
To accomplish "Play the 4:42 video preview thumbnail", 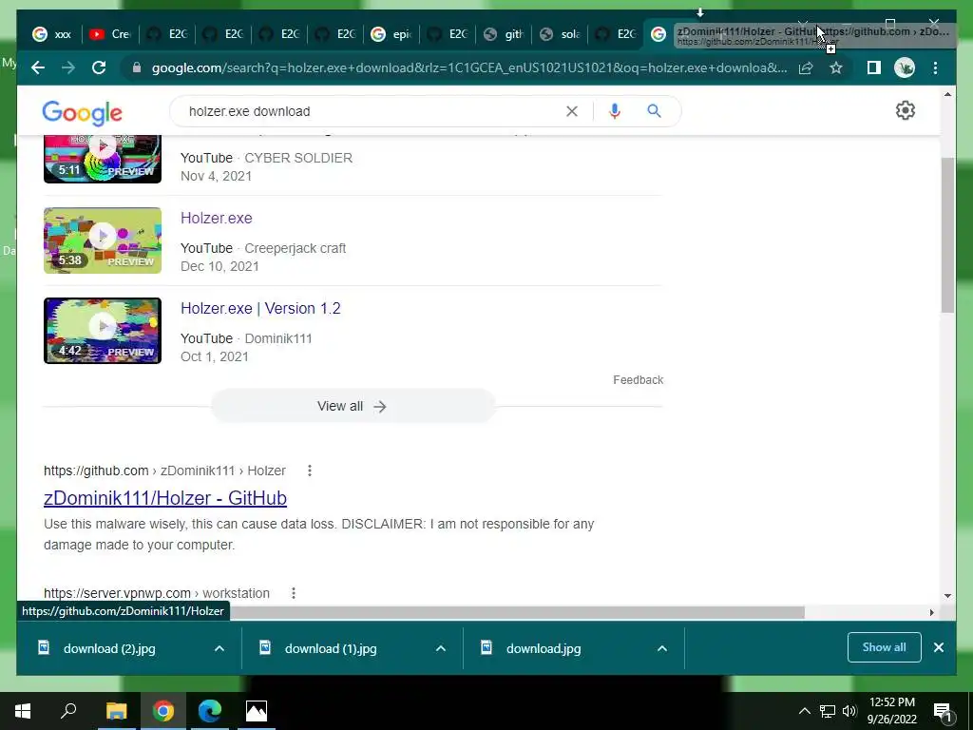I will point(103,331).
